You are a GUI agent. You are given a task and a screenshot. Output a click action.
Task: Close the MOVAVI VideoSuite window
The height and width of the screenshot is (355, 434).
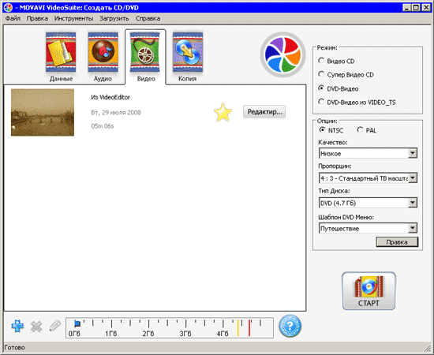pos(426,7)
